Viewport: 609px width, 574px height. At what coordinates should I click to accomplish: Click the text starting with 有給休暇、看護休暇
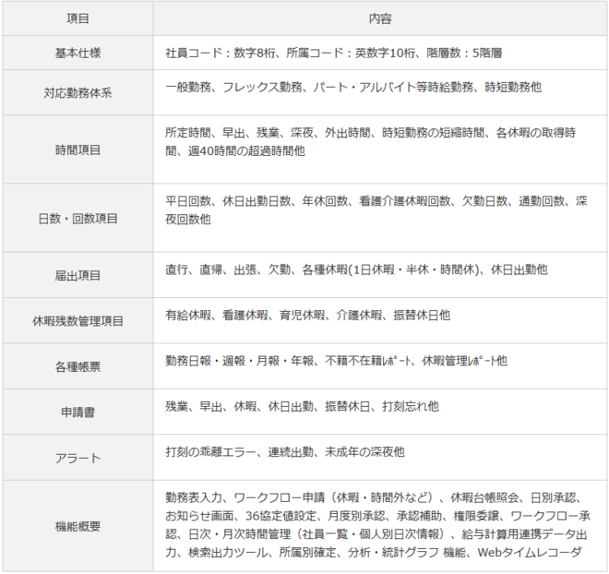coord(307,315)
